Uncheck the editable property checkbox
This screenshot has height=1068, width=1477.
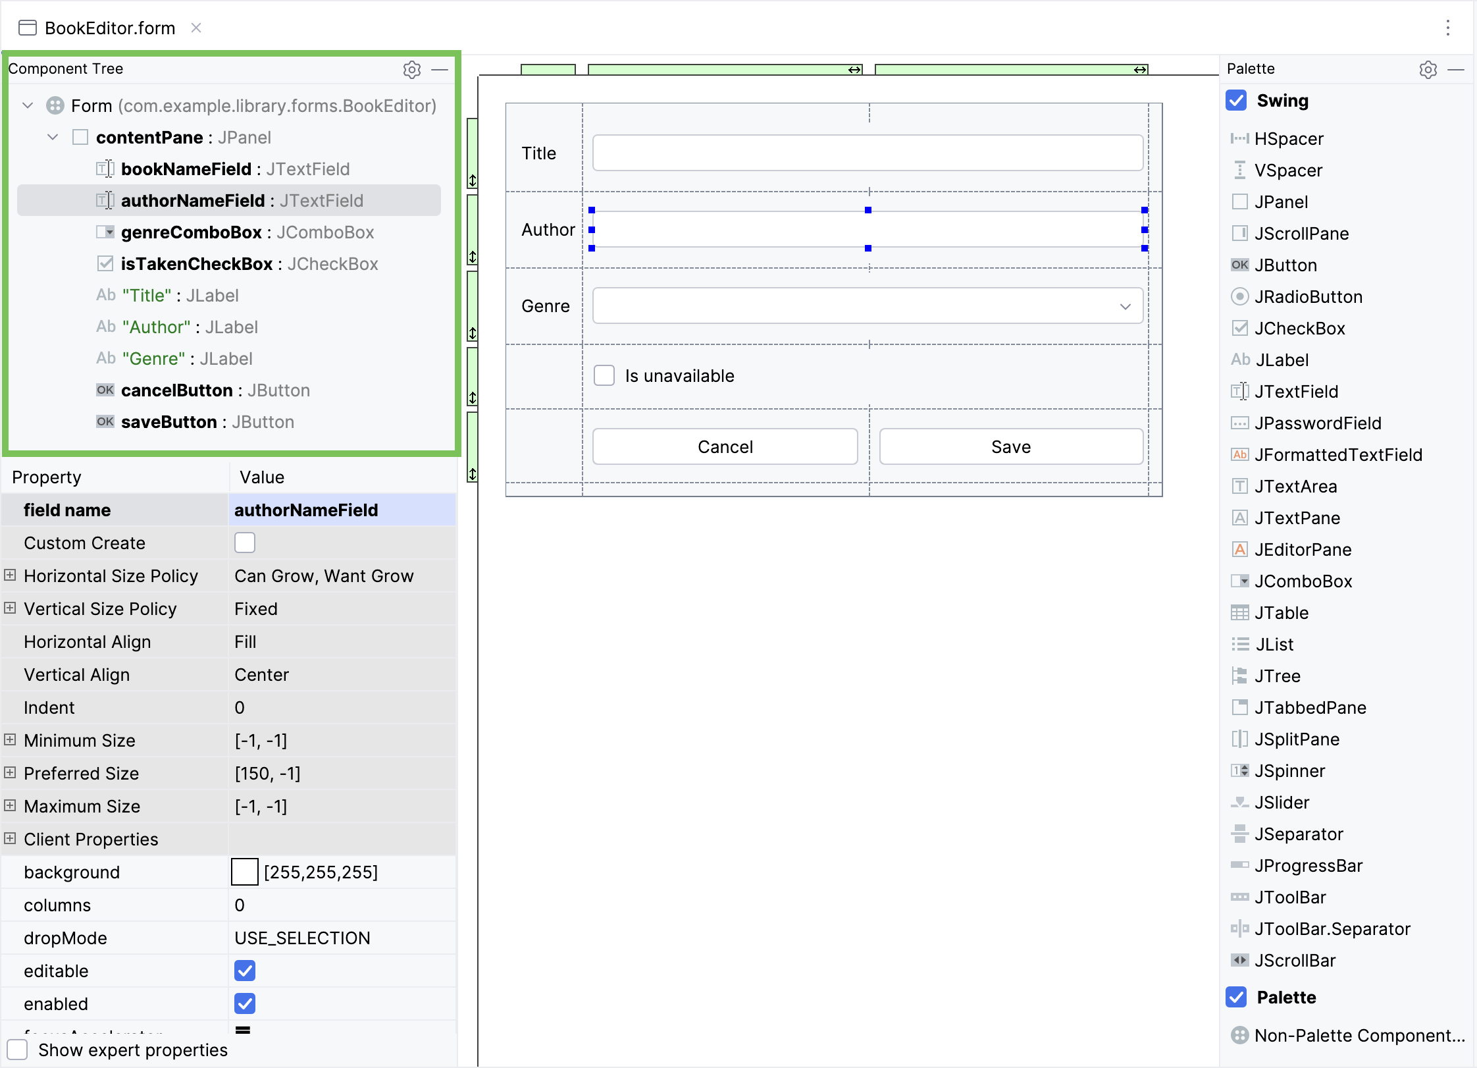245,970
